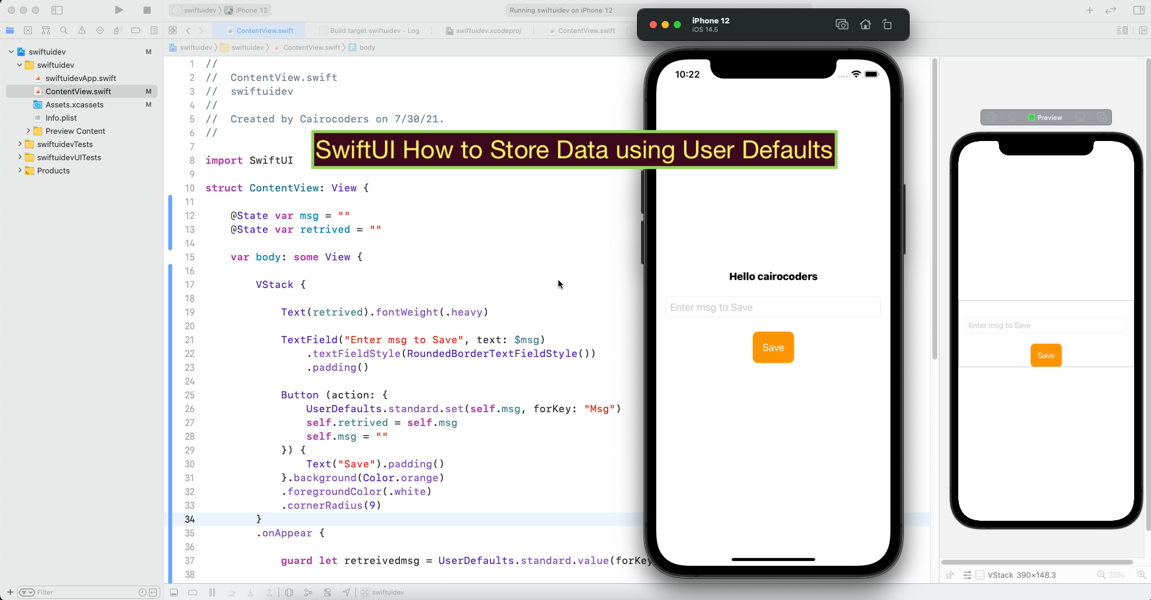The image size is (1151, 600).
Task: Stop the running scheme with the Stop button
Action: click(x=147, y=10)
